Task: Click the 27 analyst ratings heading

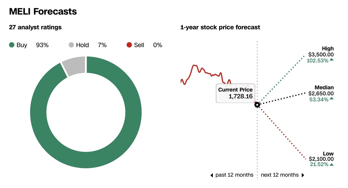Action: [35, 27]
